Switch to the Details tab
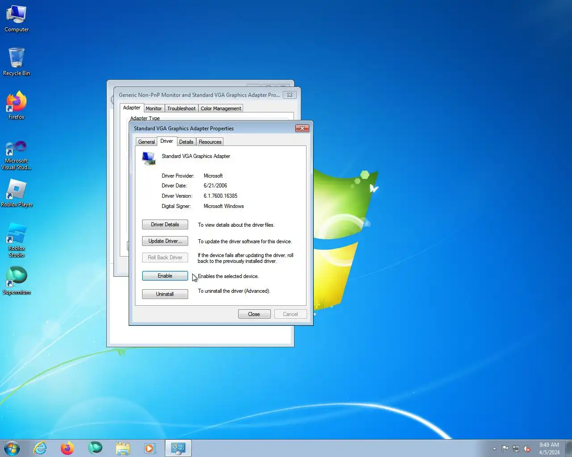Image resolution: width=572 pixels, height=457 pixels. (186, 142)
